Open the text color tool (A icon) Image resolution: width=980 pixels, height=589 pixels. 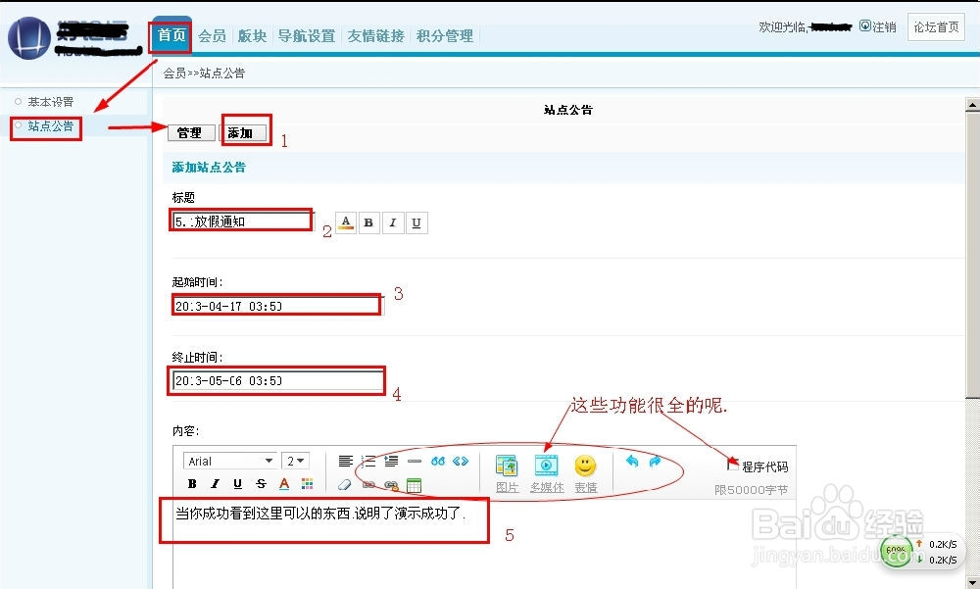pos(282,483)
